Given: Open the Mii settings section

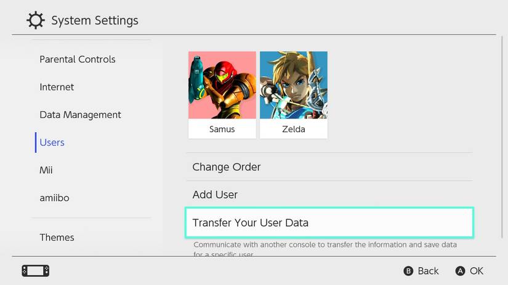Looking at the screenshot, I should 46,170.
